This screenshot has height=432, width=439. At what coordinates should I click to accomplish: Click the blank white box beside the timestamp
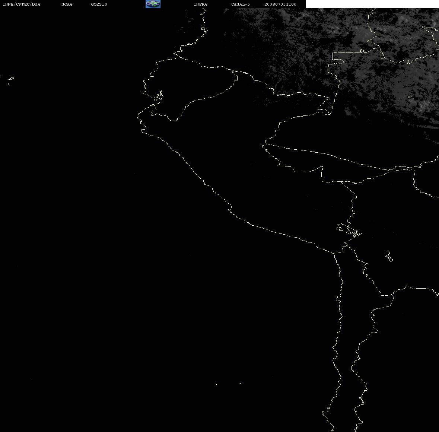pos(372,4)
